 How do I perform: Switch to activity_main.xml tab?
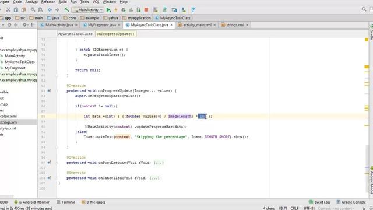click(x=197, y=25)
